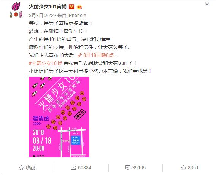Viewport: 216px width, 175px height.
Task: Like the post with thumbs-up icon
Action: click(183, 168)
